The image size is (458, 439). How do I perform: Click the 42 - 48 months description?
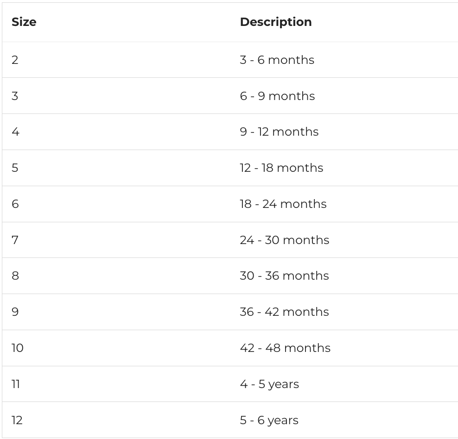point(285,348)
